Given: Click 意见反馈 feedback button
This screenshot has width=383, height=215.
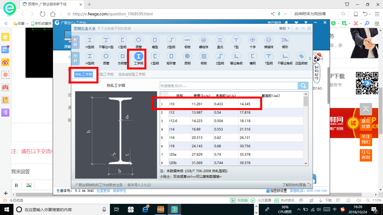Looking at the screenshot, I should click(x=366, y=123).
